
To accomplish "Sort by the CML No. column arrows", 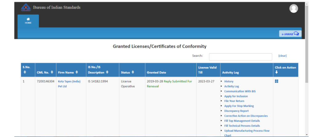I will tap(52, 72).
